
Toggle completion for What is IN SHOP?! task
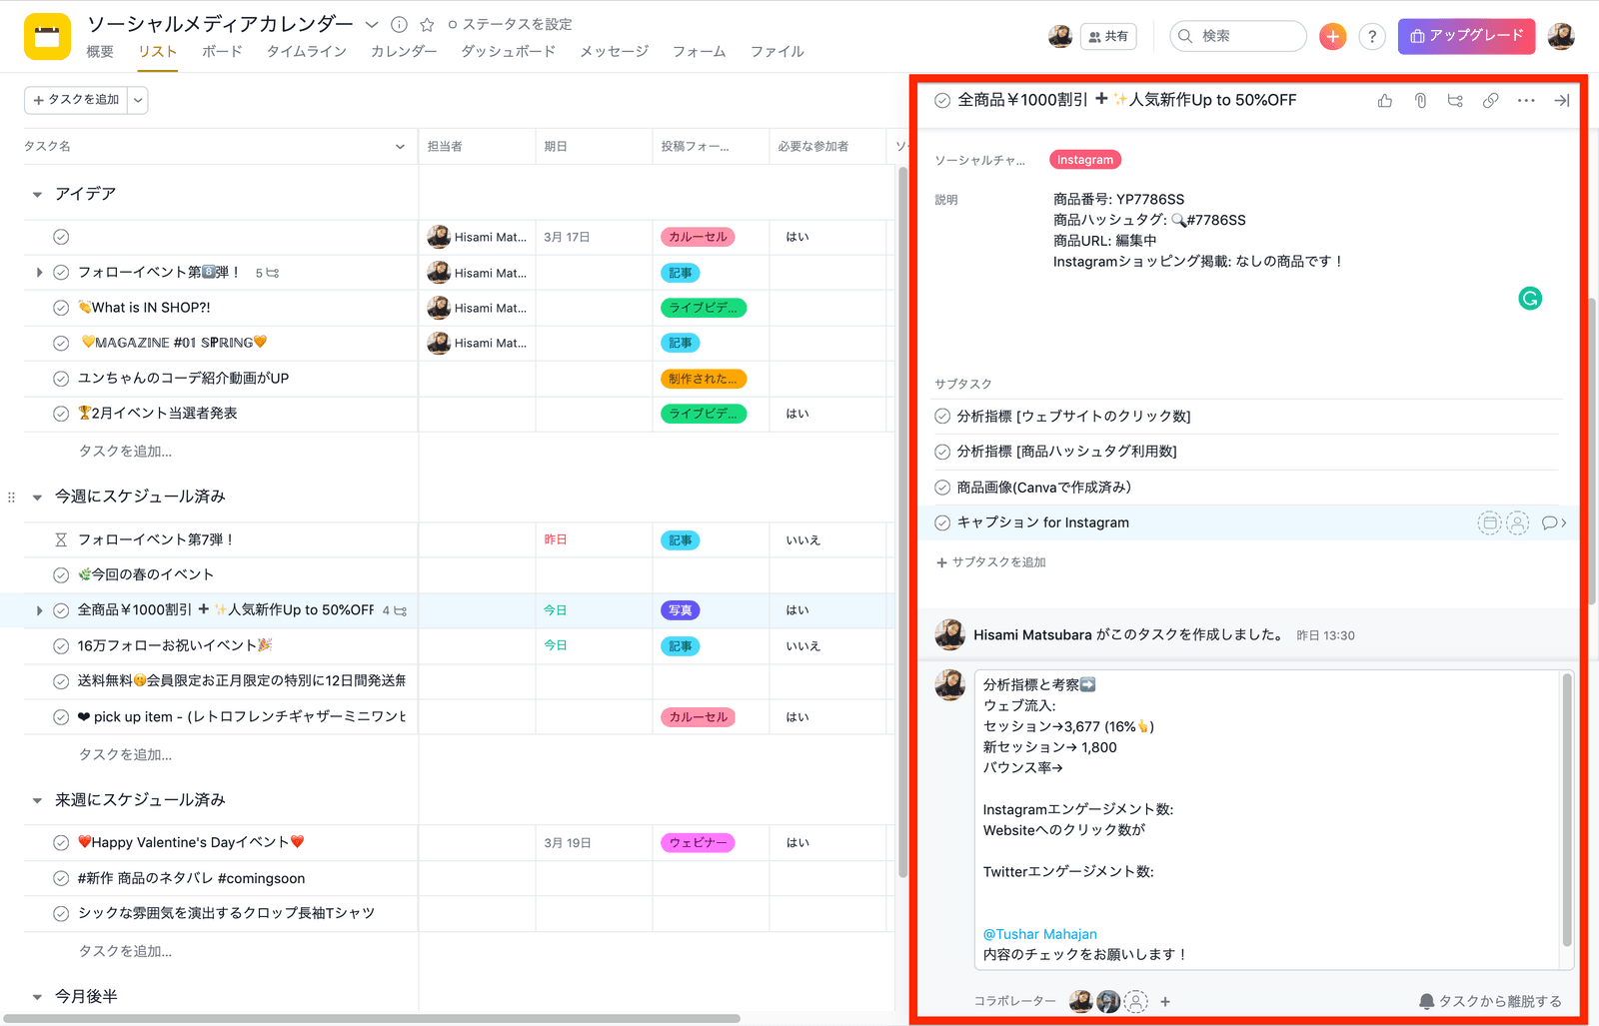pos(61,308)
